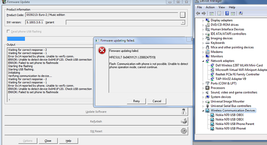The image size is (267, 145).
Task: Collapse Wireless Communication Devices node
Action: [x=203, y=111]
